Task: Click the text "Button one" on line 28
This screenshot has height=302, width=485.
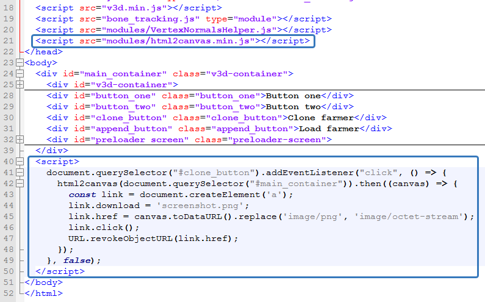Action: [x=293, y=96]
